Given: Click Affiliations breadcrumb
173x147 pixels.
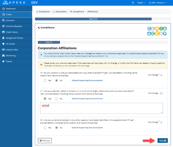Looking at the screenshot, I should 93,11.
